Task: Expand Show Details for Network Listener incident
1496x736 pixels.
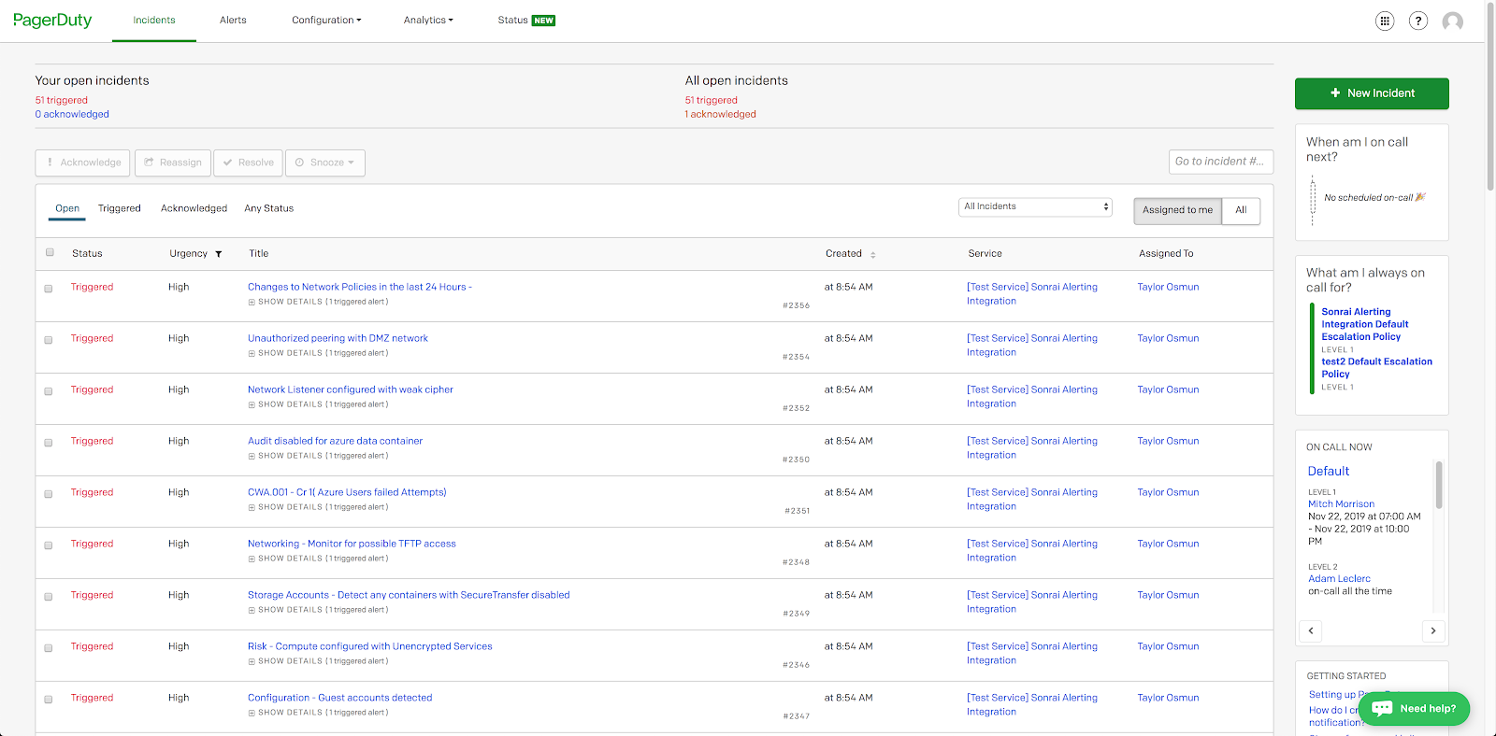Action: [318, 404]
